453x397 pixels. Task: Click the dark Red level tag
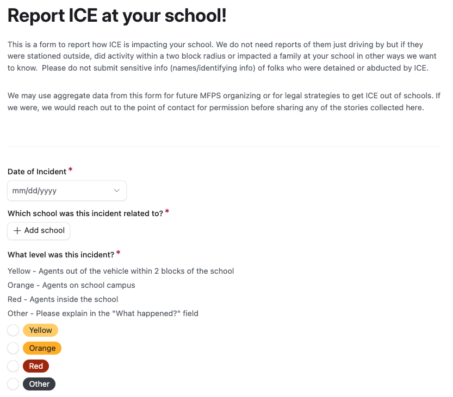click(36, 366)
